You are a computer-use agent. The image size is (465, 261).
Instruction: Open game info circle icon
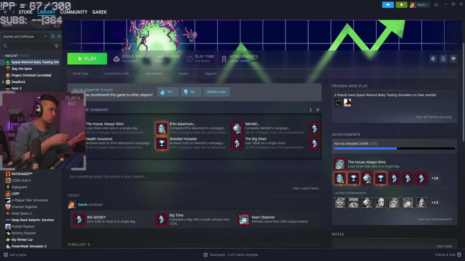pyautogui.click(x=443, y=59)
